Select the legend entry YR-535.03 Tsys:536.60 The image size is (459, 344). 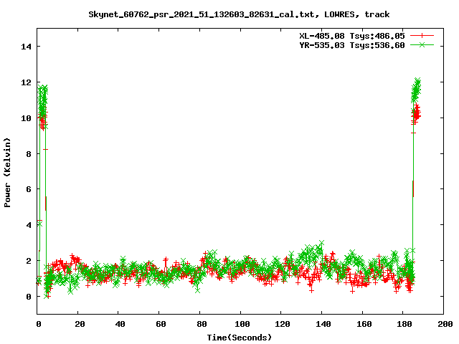click(x=352, y=45)
